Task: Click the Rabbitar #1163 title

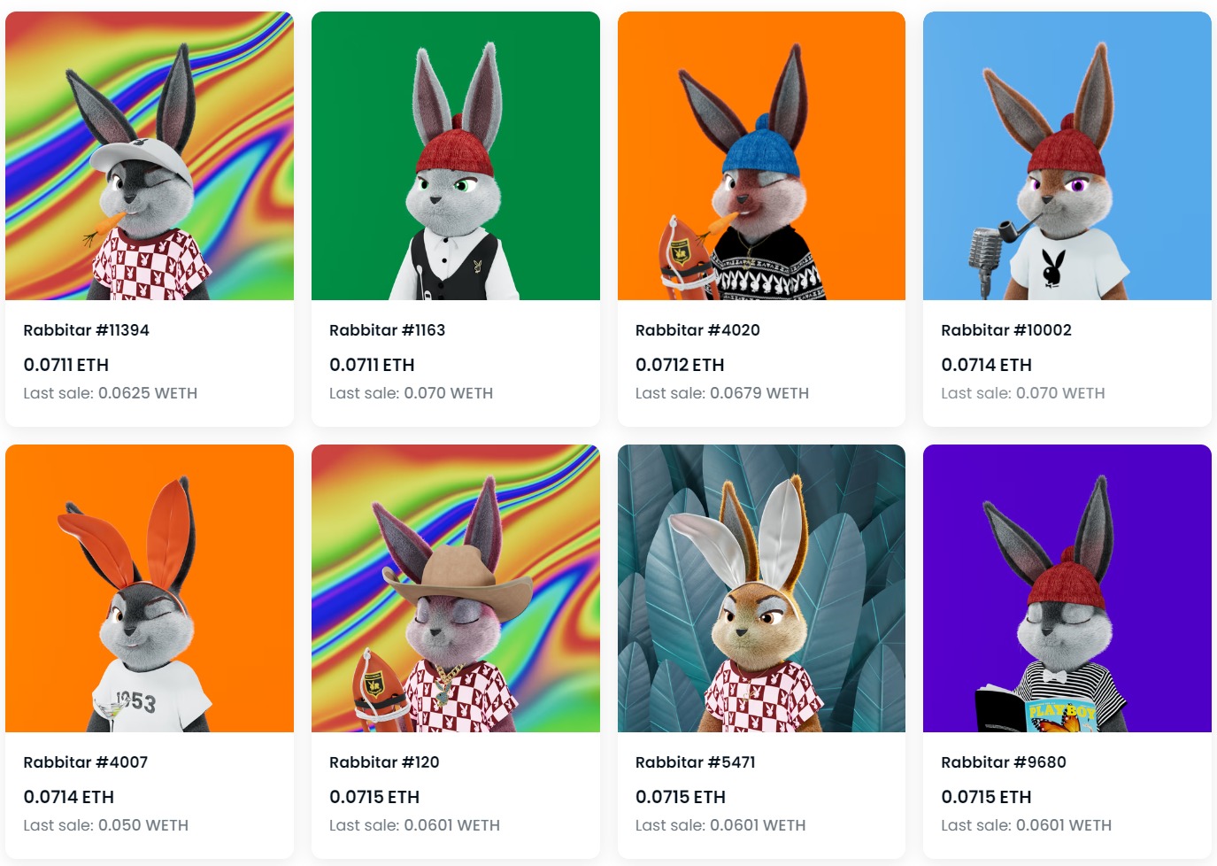Action: [x=387, y=330]
